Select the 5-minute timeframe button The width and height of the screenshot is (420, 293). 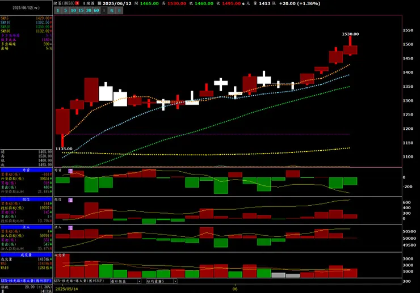pos(65,10)
